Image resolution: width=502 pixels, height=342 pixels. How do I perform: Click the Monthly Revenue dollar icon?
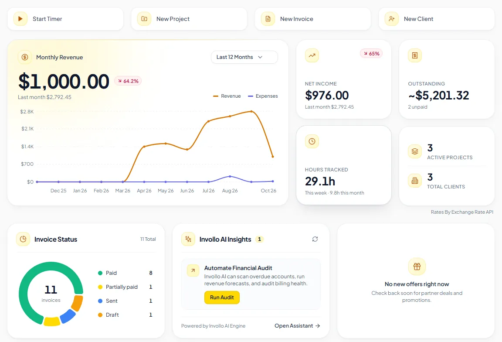tap(25, 58)
